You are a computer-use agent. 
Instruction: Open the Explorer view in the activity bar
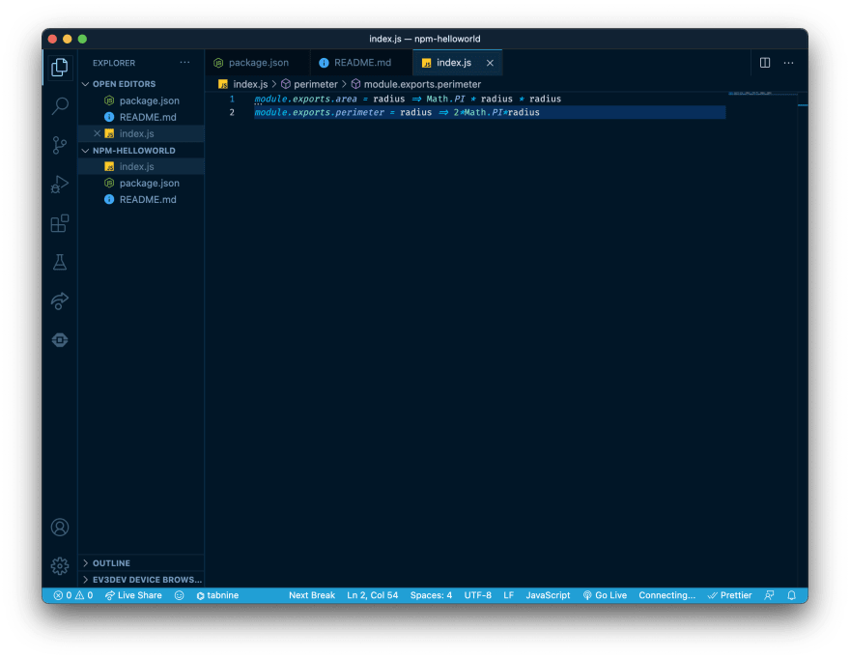60,68
